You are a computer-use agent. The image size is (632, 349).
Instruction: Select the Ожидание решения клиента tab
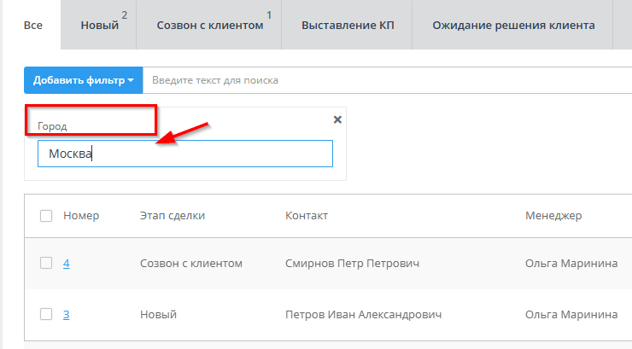pyautogui.click(x=513, y=25)
